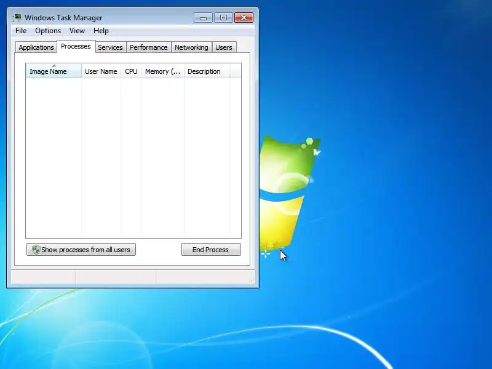Open the Options menu
Viewport: 492px width, 369px height.
[48, 31]
